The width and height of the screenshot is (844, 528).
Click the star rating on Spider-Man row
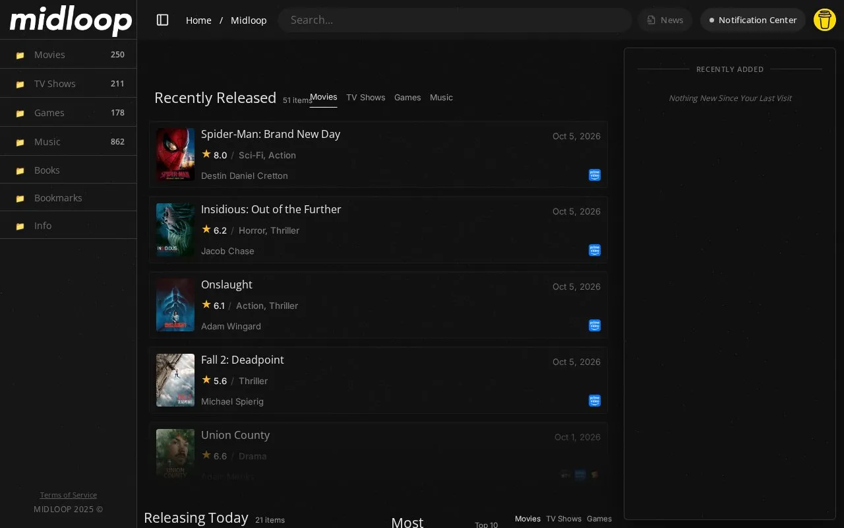point(214,155)
